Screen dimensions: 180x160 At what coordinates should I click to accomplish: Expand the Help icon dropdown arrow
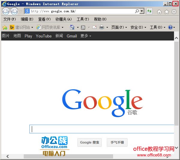[x=174, y=27]
